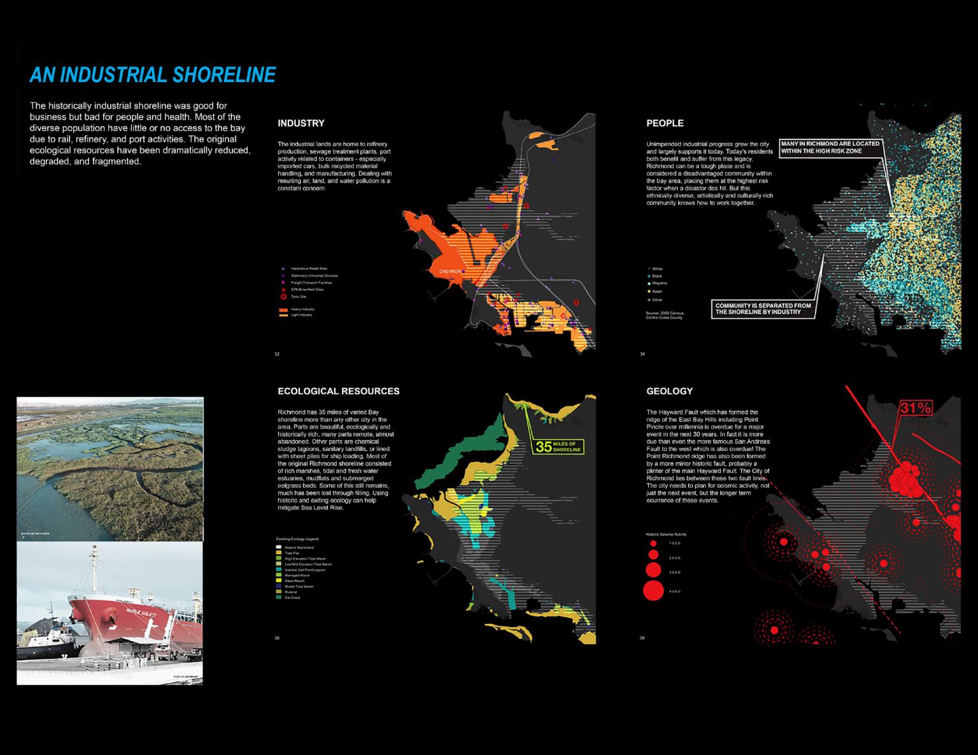Click the Hispanic legend dot in People
Image resolution: width=978 pixels, height=755 pixels.
click(649, 283)
